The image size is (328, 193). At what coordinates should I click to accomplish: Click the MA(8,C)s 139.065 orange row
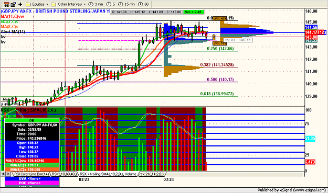coord(32,169)
